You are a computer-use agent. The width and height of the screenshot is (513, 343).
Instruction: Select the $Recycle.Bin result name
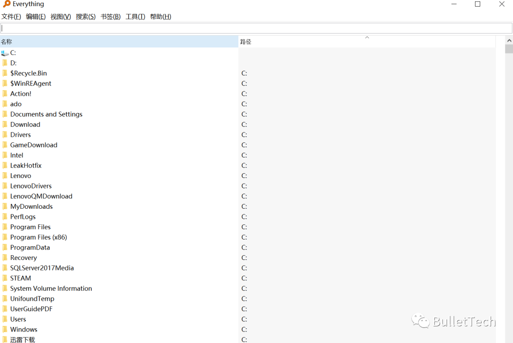(28, 73)
